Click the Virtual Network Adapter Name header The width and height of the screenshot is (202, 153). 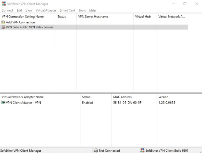[x=23, y=97]
